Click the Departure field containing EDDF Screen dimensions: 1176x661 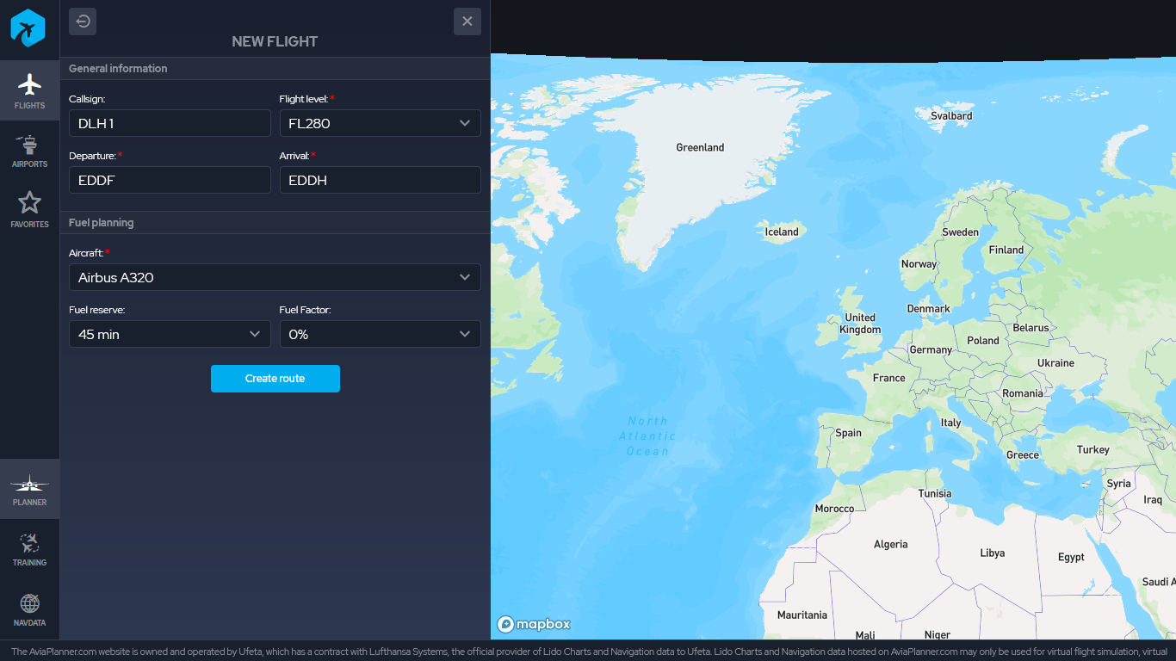[170, 180]
